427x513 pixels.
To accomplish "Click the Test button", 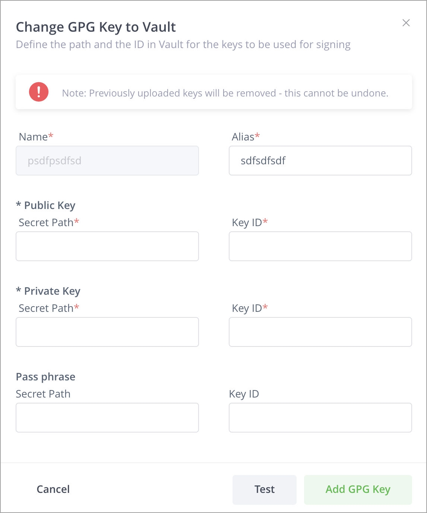I will pyautogui.click(x=265, y=490).
